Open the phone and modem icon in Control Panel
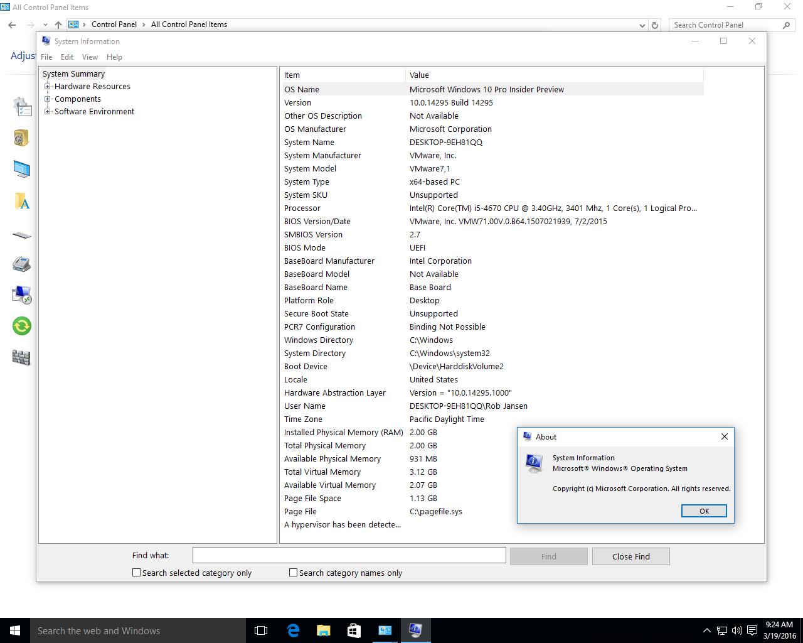The width and height of the screenshot is (803, 643). click(x=21, y=264)
